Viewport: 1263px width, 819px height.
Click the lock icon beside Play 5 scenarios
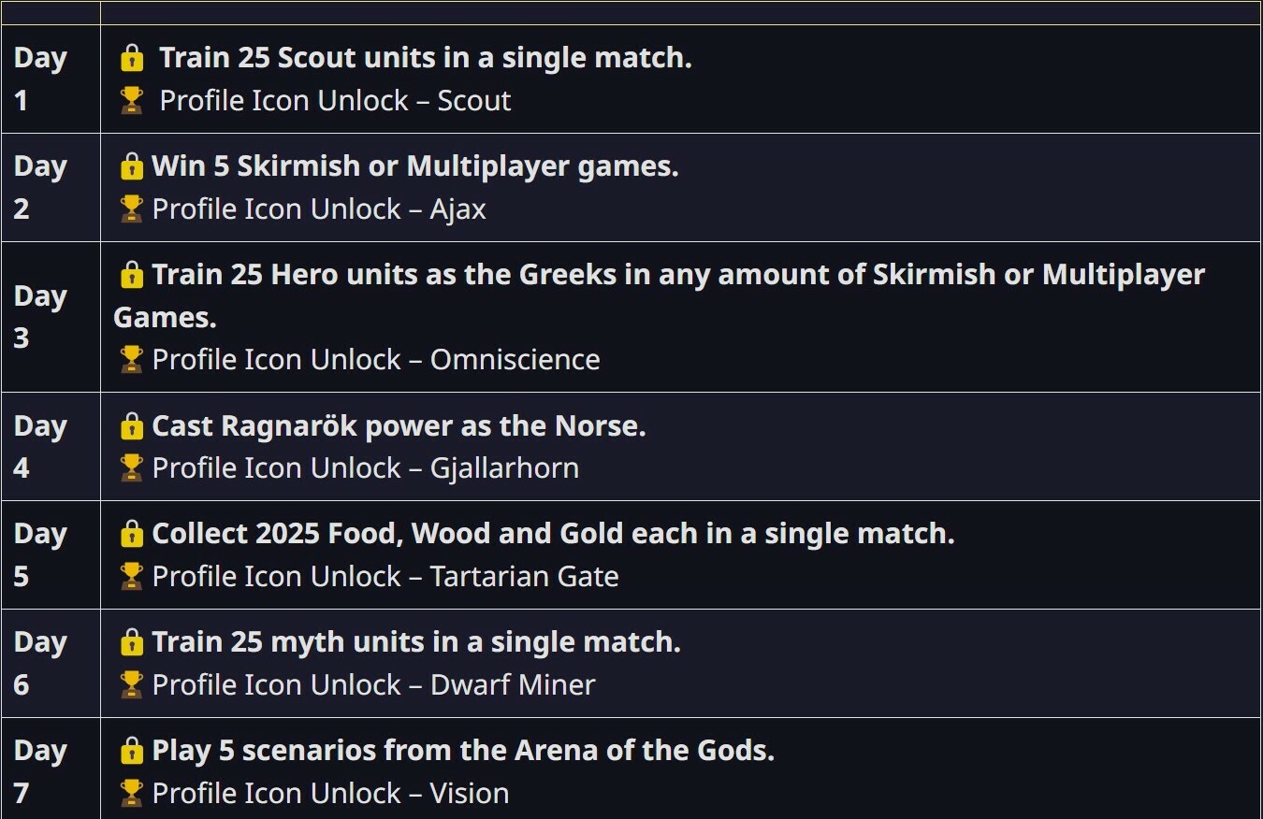[132, 751]
